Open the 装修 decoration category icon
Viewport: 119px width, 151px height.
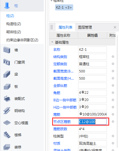7,147
